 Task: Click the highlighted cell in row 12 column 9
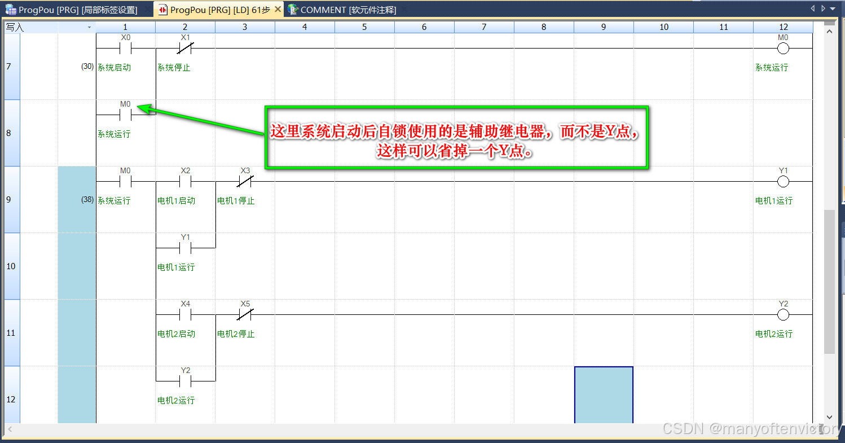(604, 395)
